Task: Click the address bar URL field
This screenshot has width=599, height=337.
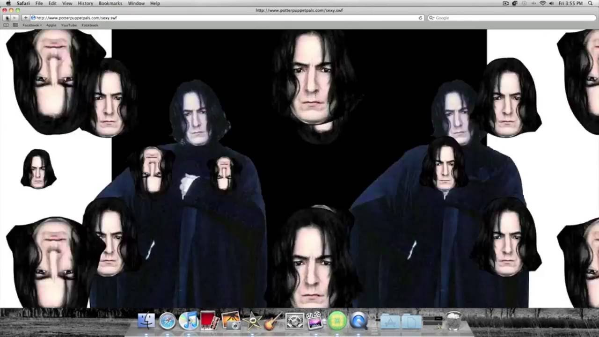Action: (227, 18)
